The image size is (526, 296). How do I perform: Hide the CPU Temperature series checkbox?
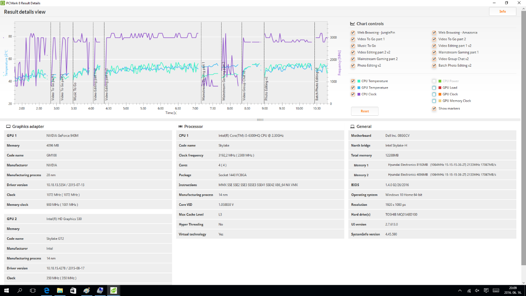[353, 81]
